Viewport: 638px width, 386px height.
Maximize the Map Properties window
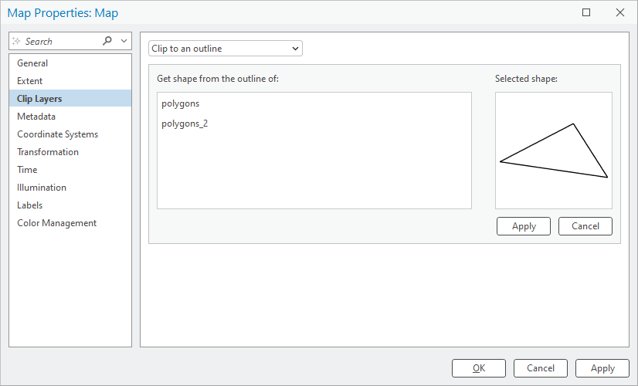pos(586,12)
